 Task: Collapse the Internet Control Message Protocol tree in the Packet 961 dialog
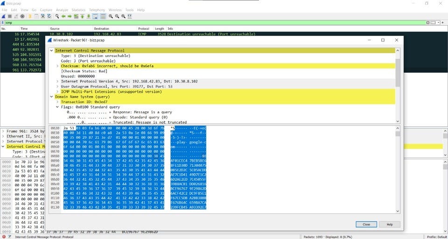pos(51,51)
